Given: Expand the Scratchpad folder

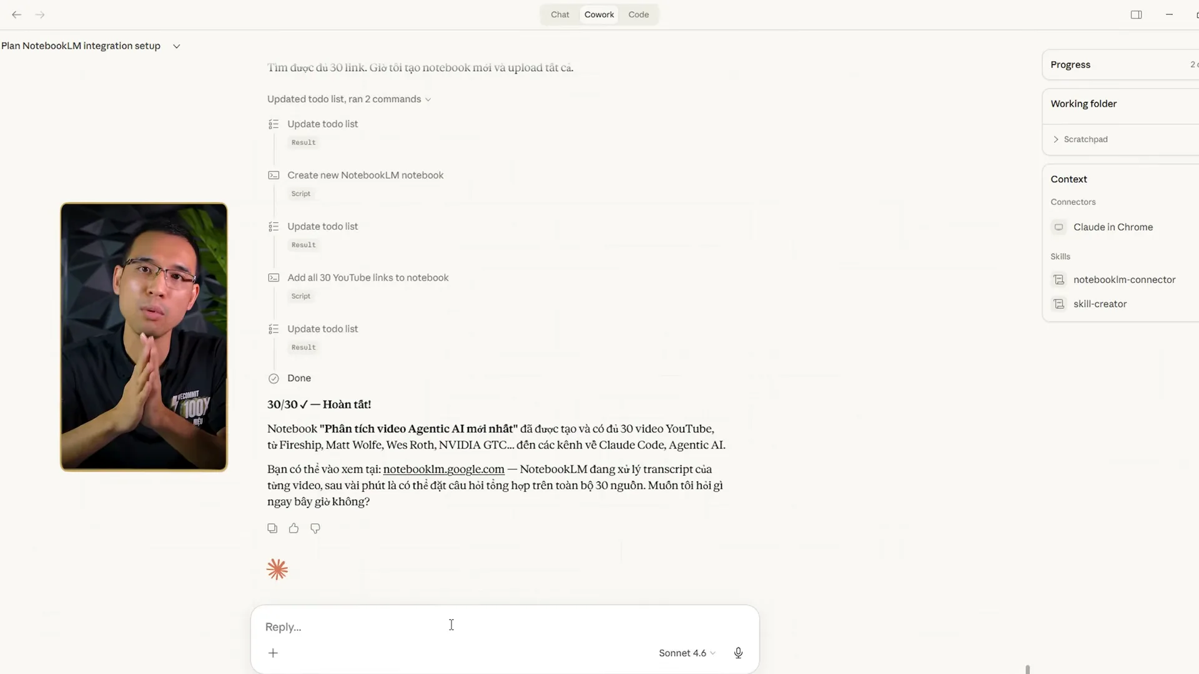Looking at the screenshot, I should click(1081, 139).
